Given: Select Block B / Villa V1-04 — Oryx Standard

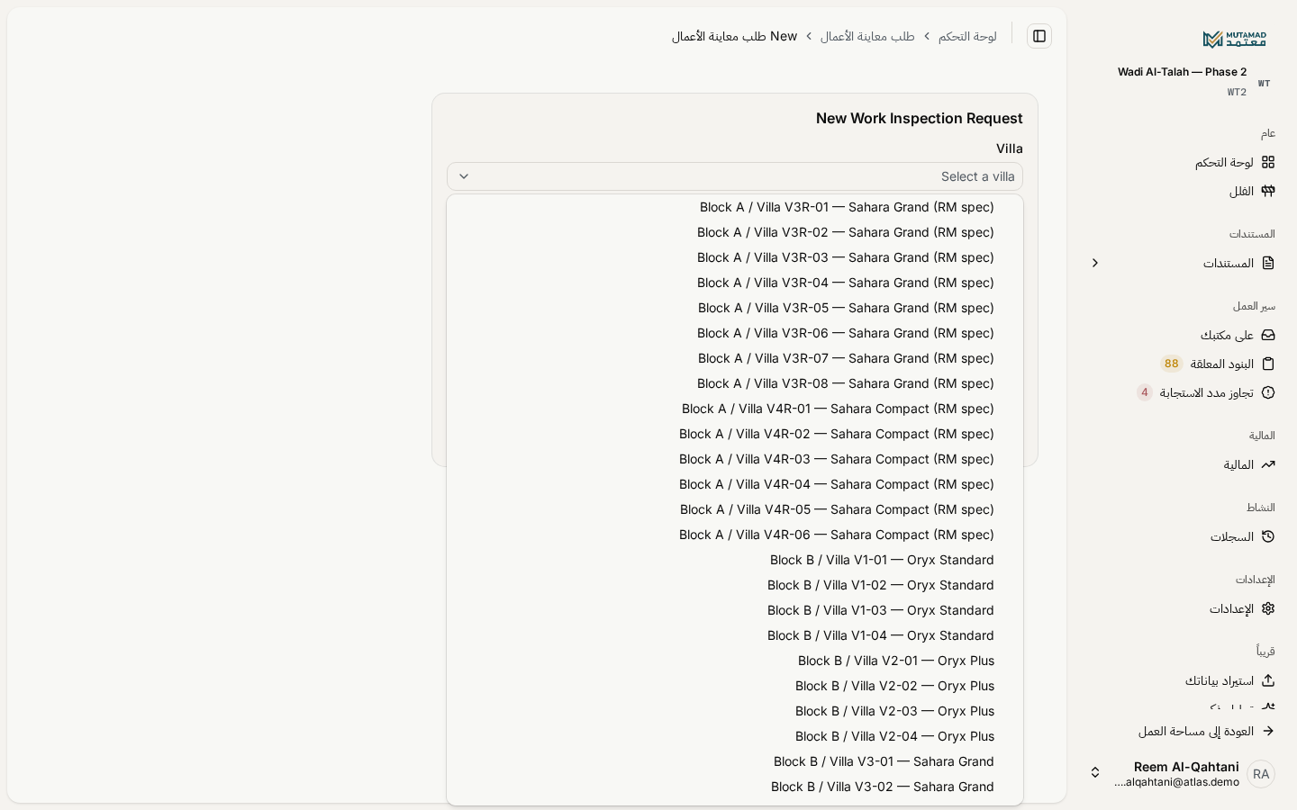Looking at the screenshot, I should point(735,635).
